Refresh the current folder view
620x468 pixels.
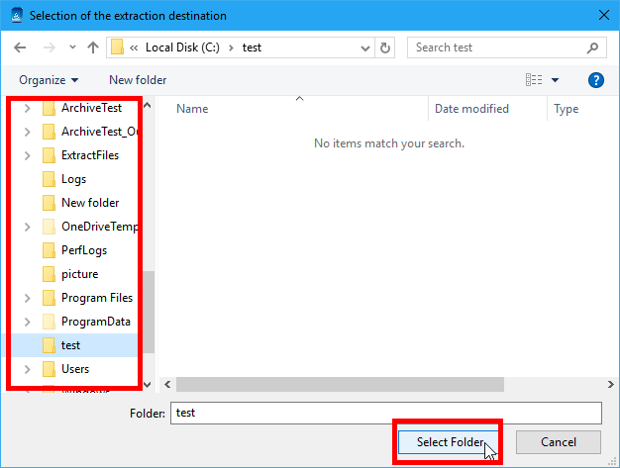point(385,47)
